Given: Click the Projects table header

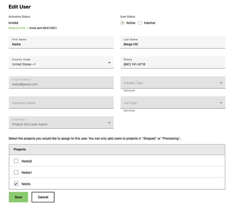Looking at the screenshot, I should pyautogui.click(x=117, y=150).
